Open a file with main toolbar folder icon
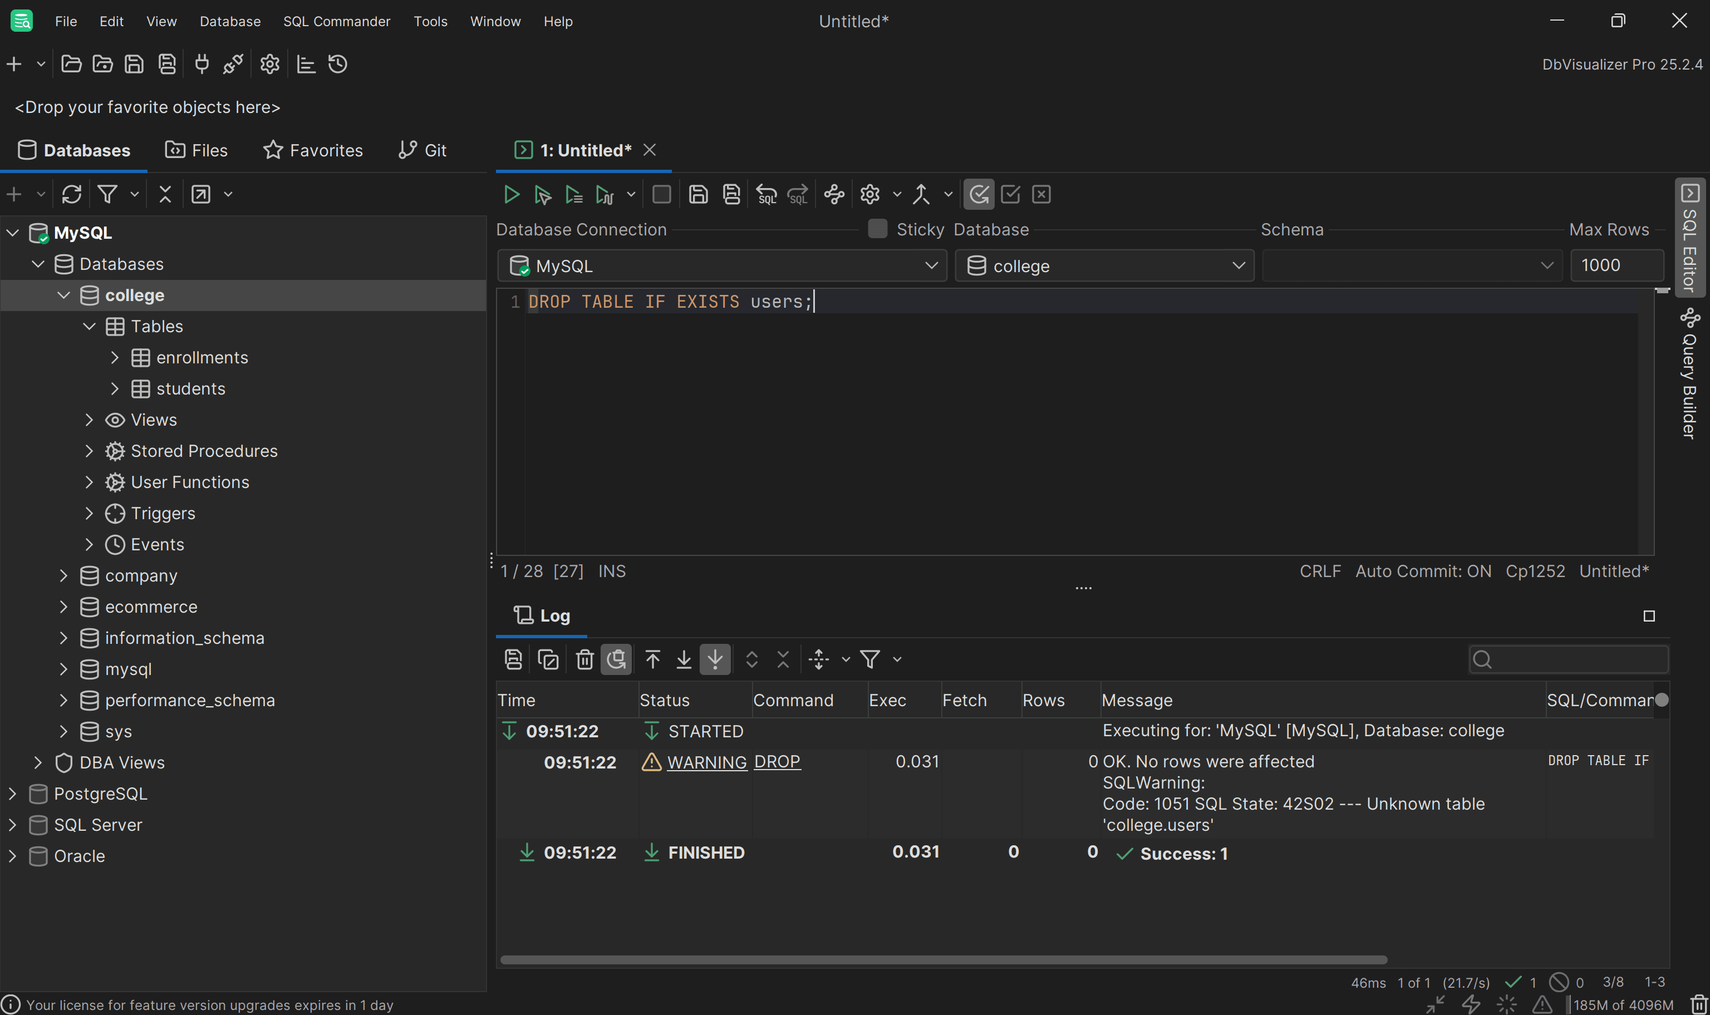1710x1015 pixels. coord(71,65)
